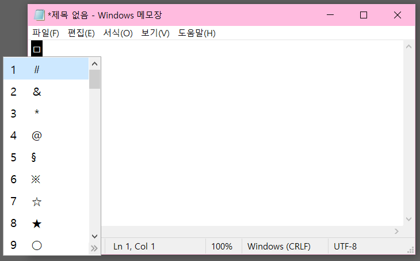
Task: Click Windows (CRLF) status entry
Action: tap(279, 246)
